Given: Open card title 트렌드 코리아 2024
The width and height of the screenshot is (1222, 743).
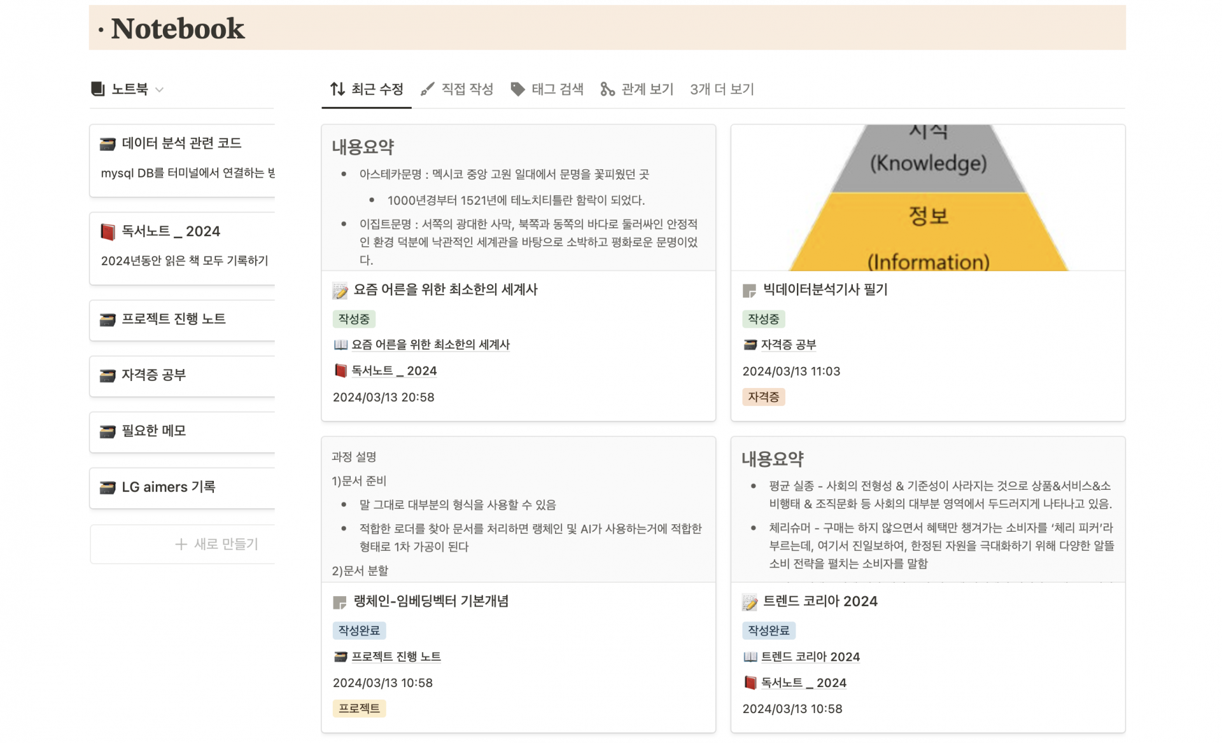Looking at the screenshot, I should [x=820, y=601].
